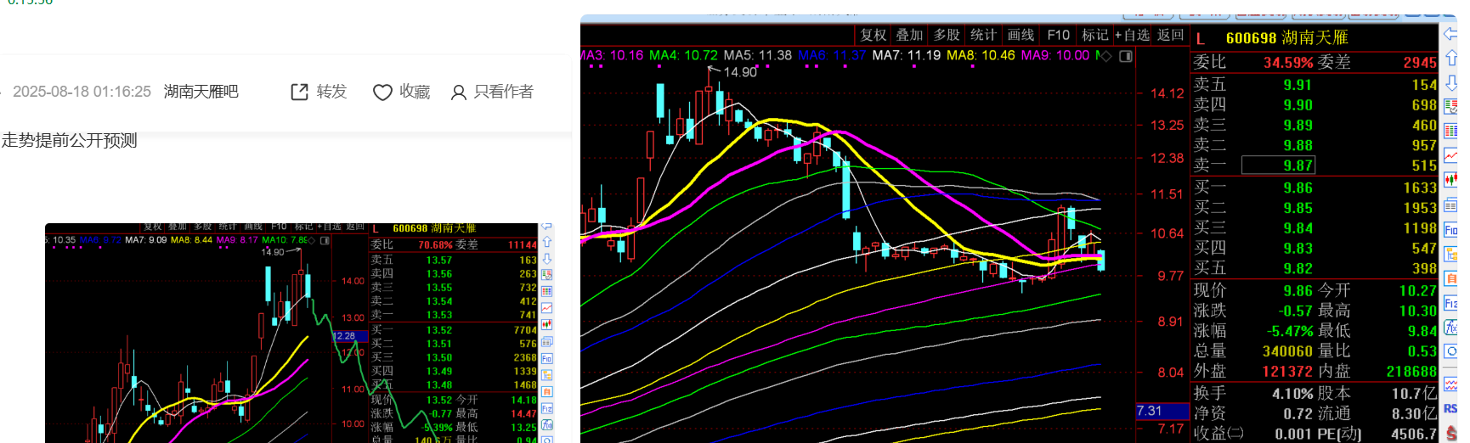Click the back arrow icon in right sidebar
Image resolution: width=1470 pixels, height=443 pixels.
click(1450, 34)
